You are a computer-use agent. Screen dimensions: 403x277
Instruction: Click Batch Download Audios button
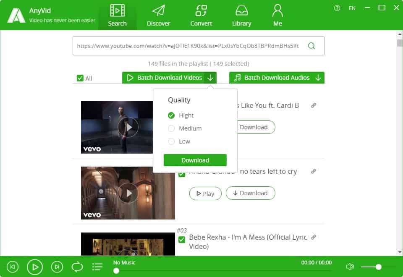coord(271,78)
